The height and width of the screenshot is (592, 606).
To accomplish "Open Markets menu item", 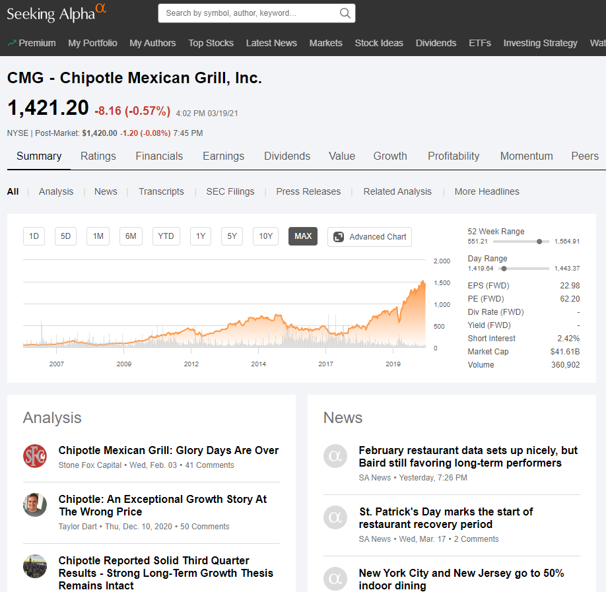I will [x=326, y=43].
